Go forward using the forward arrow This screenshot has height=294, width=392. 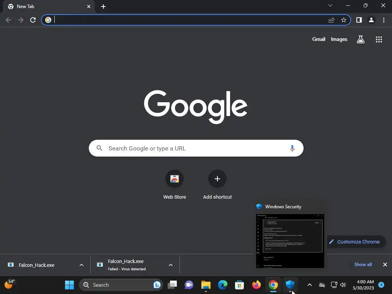pos(21,20)
